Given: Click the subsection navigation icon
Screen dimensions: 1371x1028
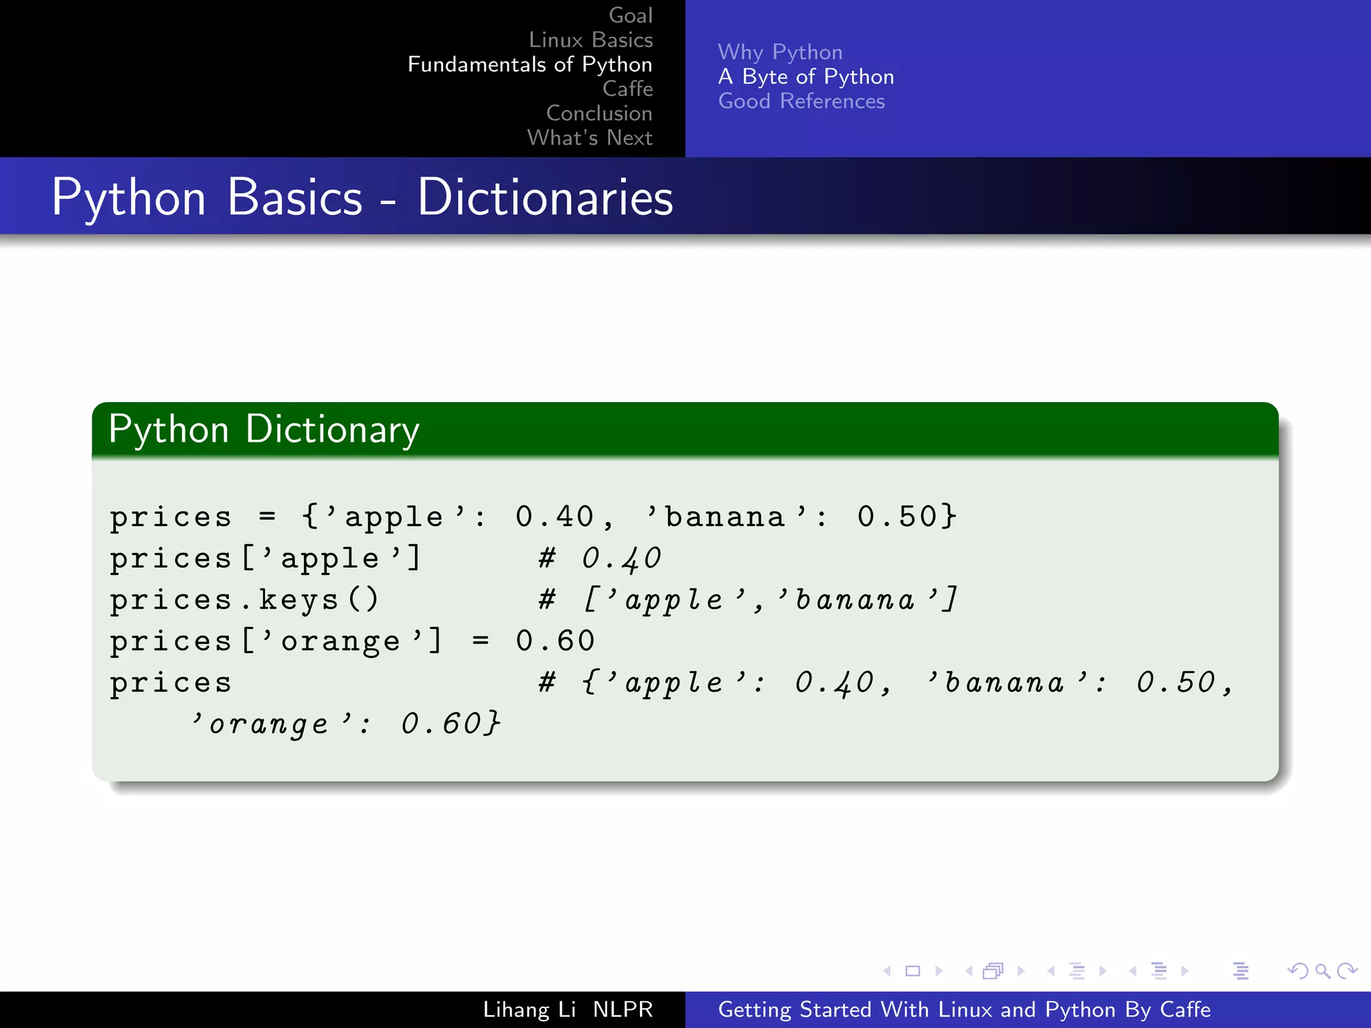Looking at the screenshot, I should [1076, 970].
